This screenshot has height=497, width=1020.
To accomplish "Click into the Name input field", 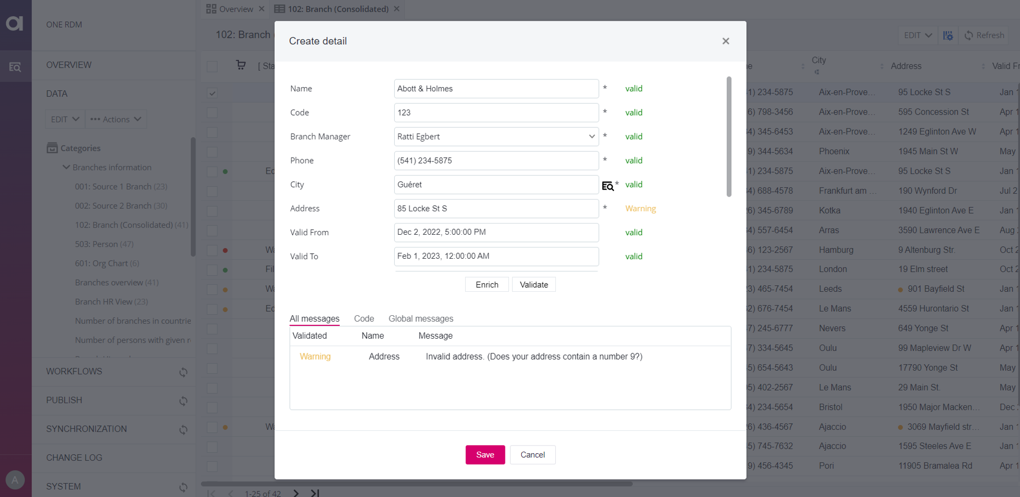I will point(496,89).
